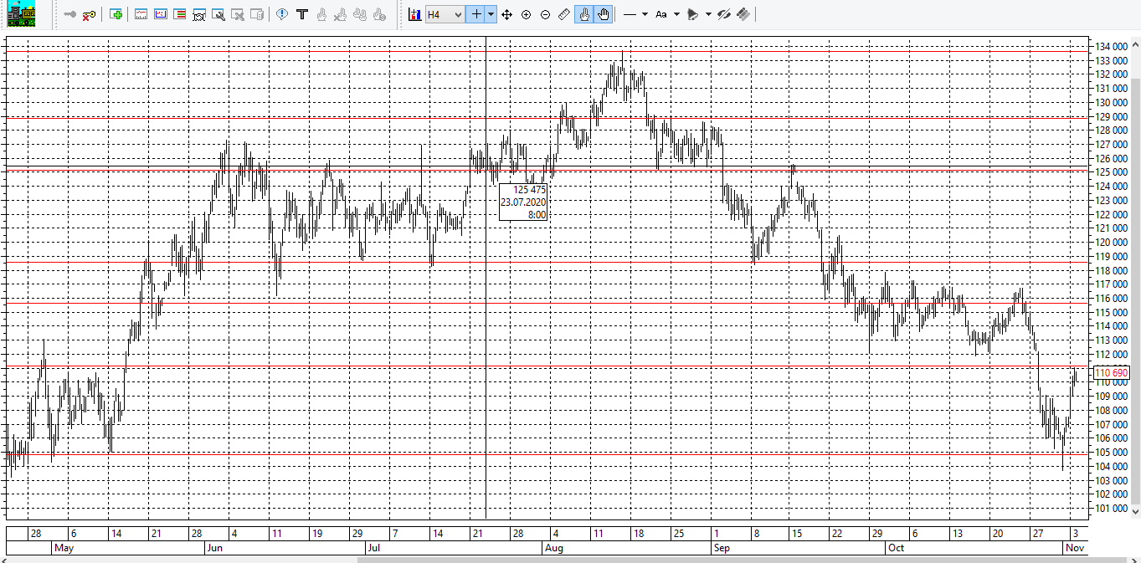Click the green plus new chart icon

point(116,14)
